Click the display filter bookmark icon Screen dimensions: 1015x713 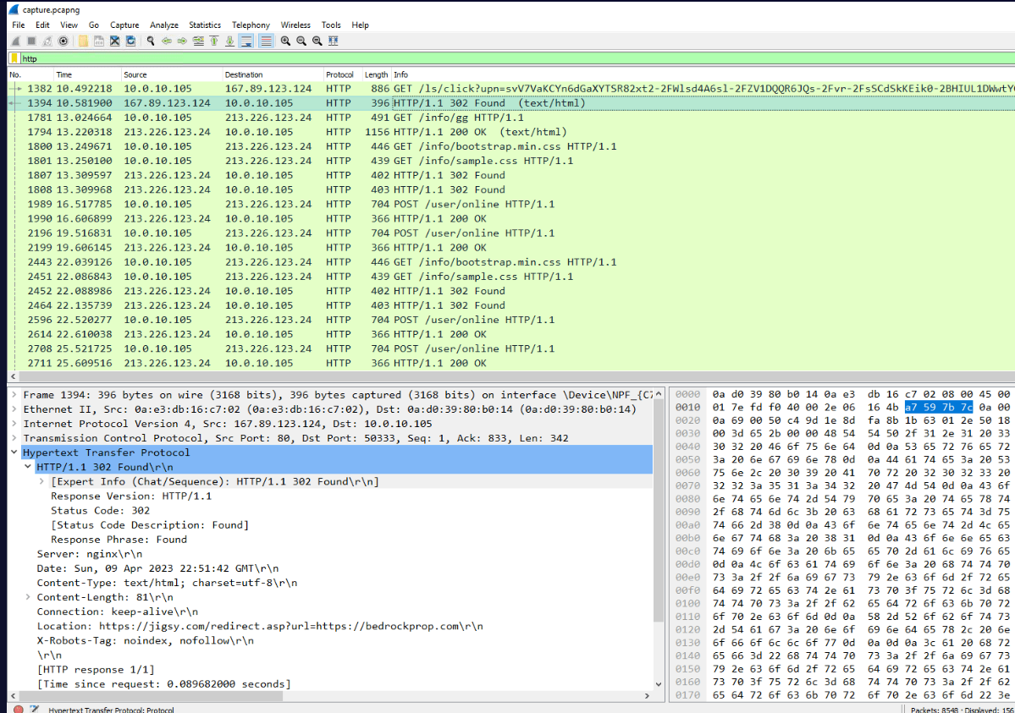[x=14, y=58]
